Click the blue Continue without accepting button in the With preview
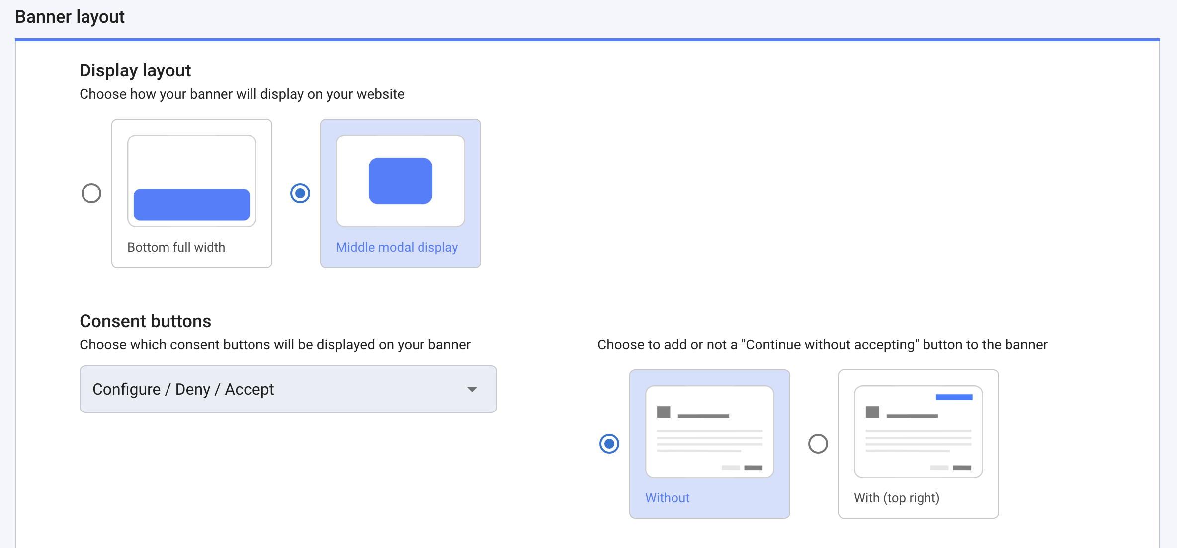 (x=954, y=397)
